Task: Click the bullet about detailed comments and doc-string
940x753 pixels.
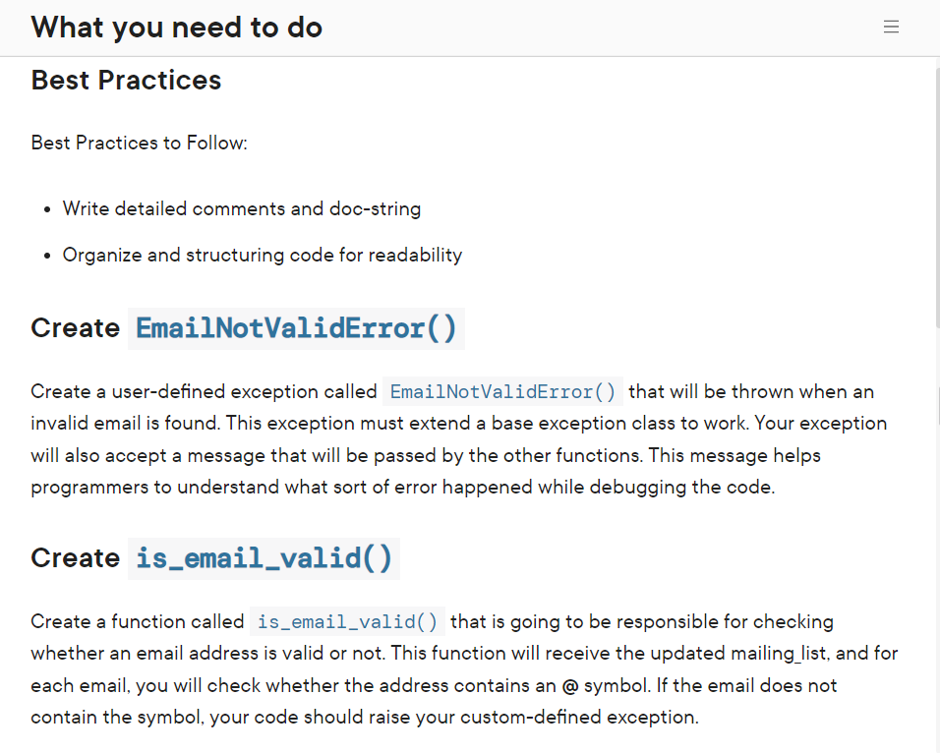Action: pos(242,208)
